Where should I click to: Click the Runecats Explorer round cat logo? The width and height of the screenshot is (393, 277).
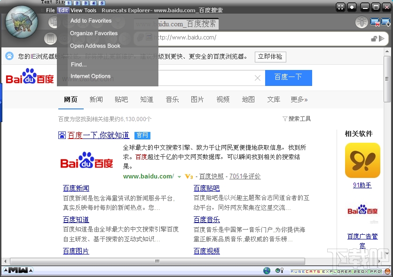pyautogui.click(x=22, y=22)
